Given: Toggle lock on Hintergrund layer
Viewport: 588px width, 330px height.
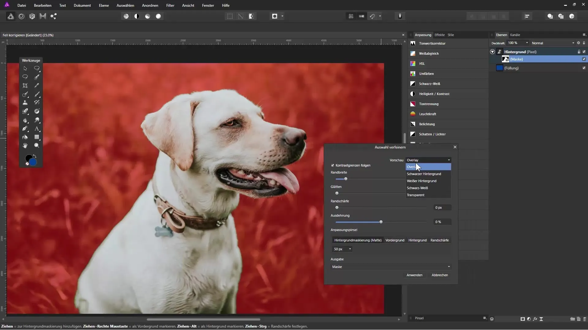Looking at the screenshot, I should [x=579, y=52].
